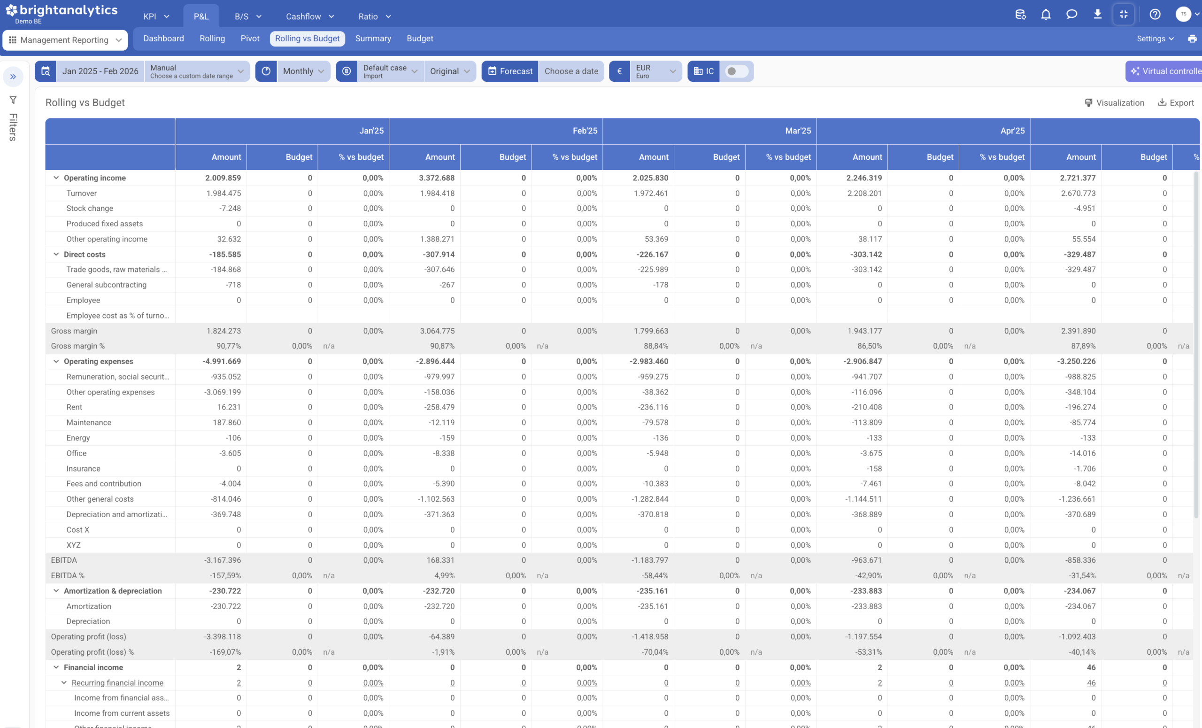The width and height of the screenshot is (1202, 728).
Task: Expand the sidebar with the double arrow
Action: 13,77
